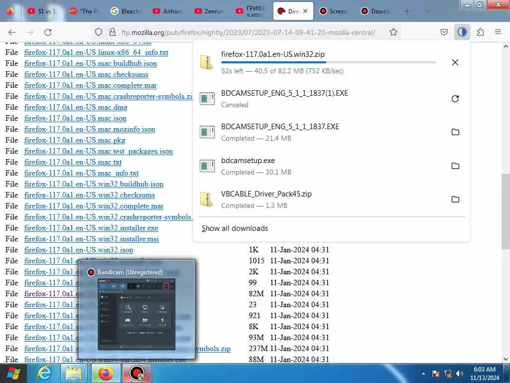Open firefox-117.0a1.en-US.mac.checksums link

pyautogui.click(x=86, y=74)
